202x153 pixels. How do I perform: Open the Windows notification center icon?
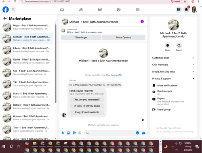coord(197,147)
